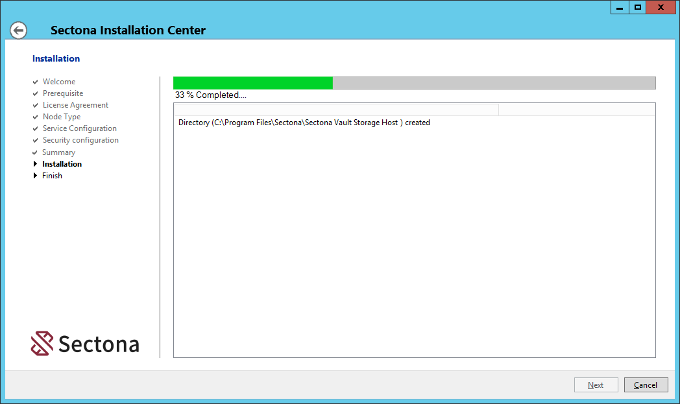
Task: Click the Next button
Action: 596,385
